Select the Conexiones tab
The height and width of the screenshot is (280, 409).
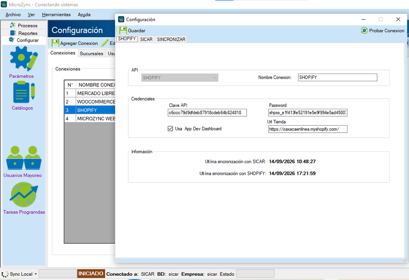point(63,53)
